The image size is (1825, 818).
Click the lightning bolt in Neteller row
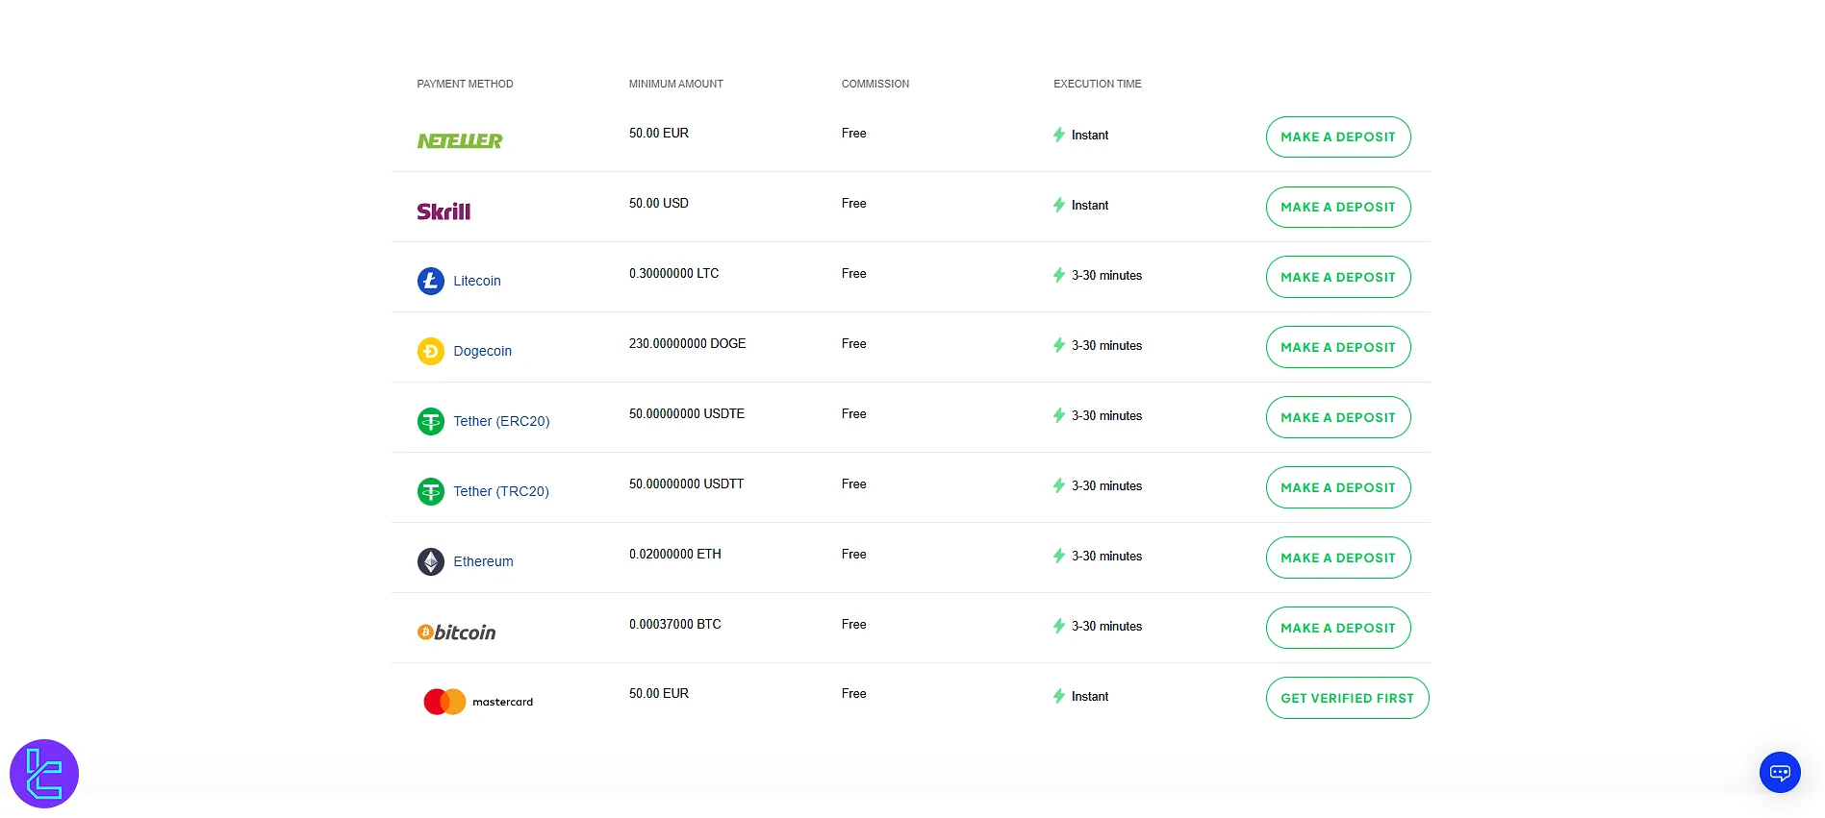pos(1059,135)
